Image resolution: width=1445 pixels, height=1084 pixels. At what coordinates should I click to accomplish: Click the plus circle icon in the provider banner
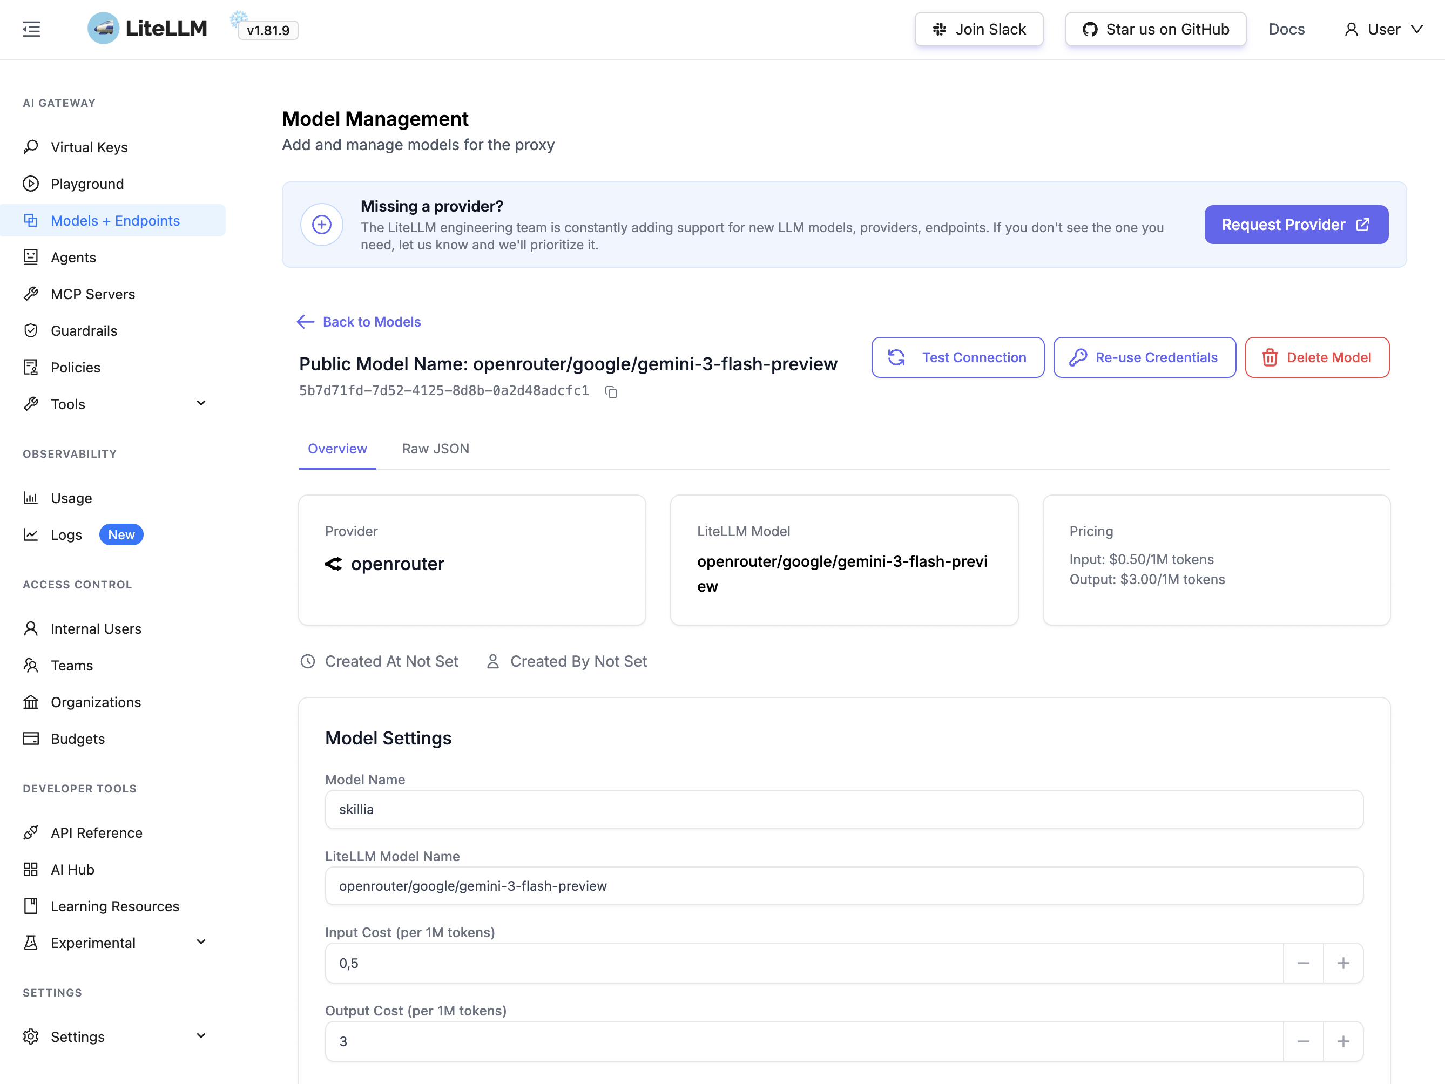point(321,225)
